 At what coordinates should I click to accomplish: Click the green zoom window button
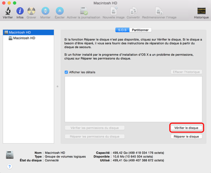click(x=14, y=3)
